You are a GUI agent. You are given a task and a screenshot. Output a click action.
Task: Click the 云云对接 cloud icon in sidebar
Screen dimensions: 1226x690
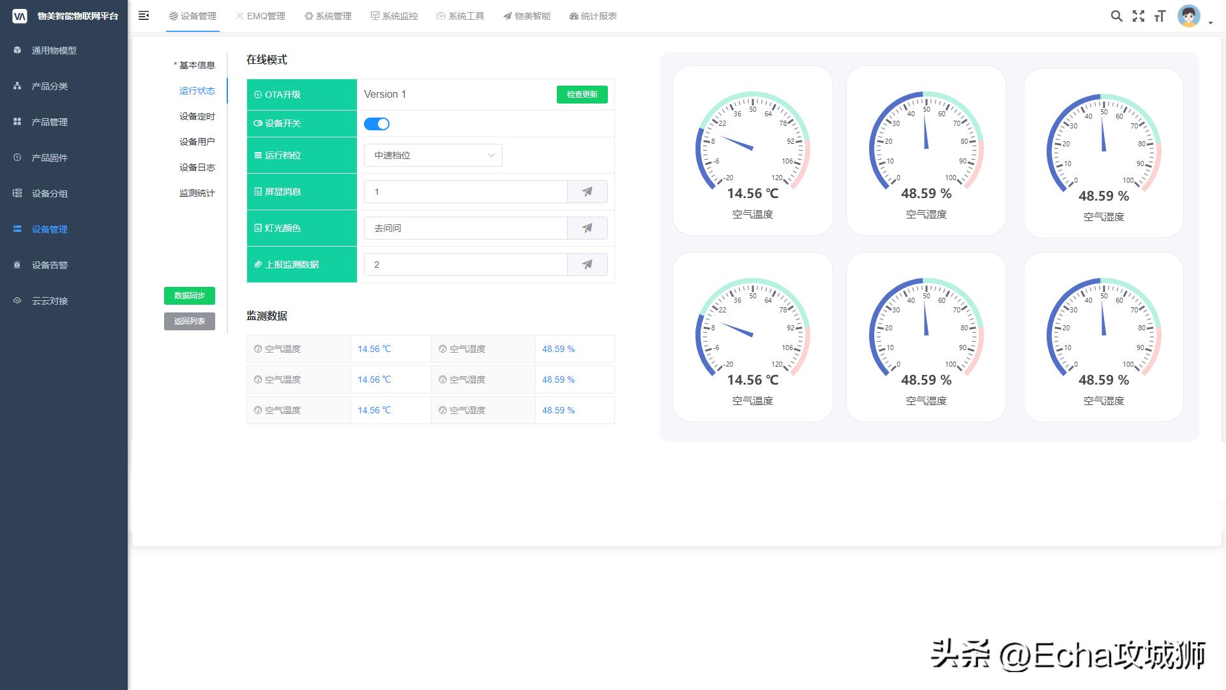[17, 300]
